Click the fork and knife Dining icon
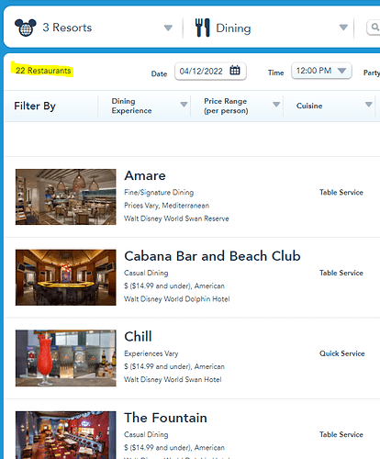The width and height of the screenshot is (380, 459). 203,28
